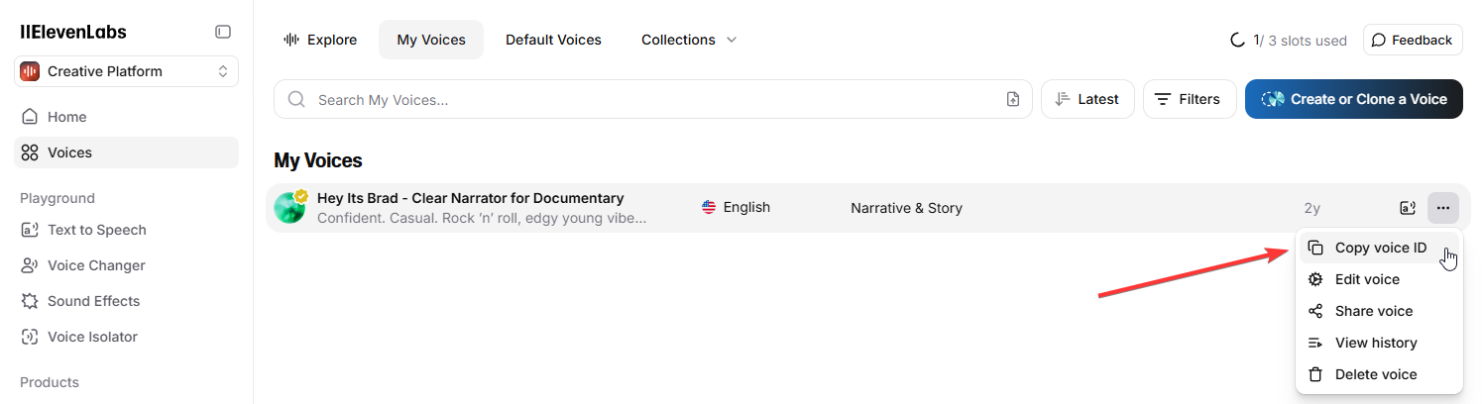The height and width of the screenshot is (404, 1482).
Task: Collapse the sidebar panel icon
Action: (223, 32)
